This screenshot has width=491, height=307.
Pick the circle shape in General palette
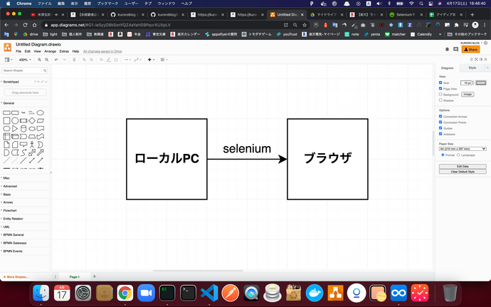[x=15, y=120]
